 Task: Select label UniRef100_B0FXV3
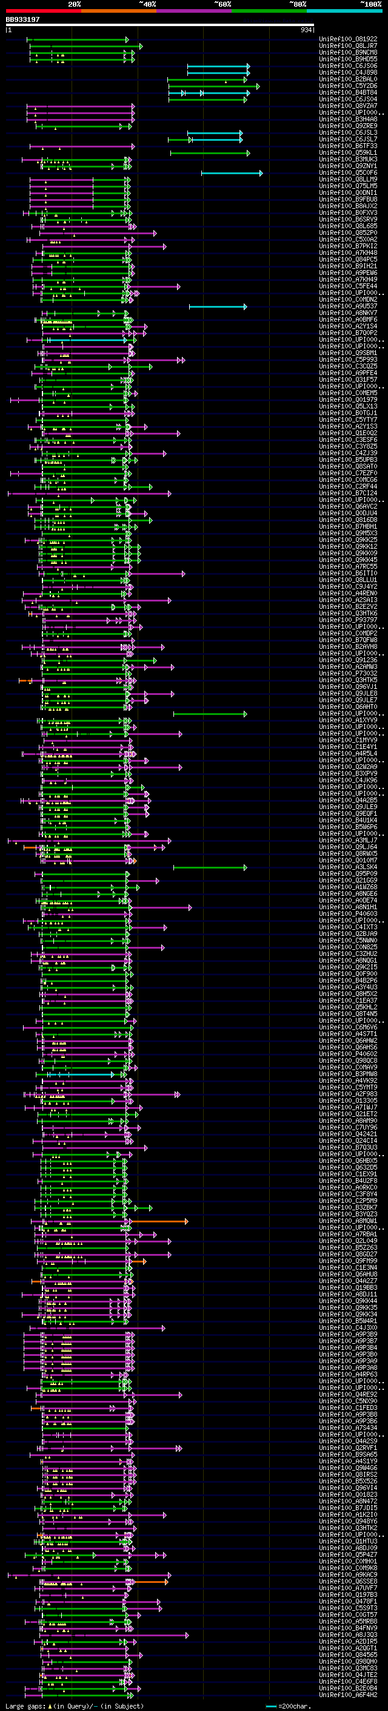pos(348,212)
